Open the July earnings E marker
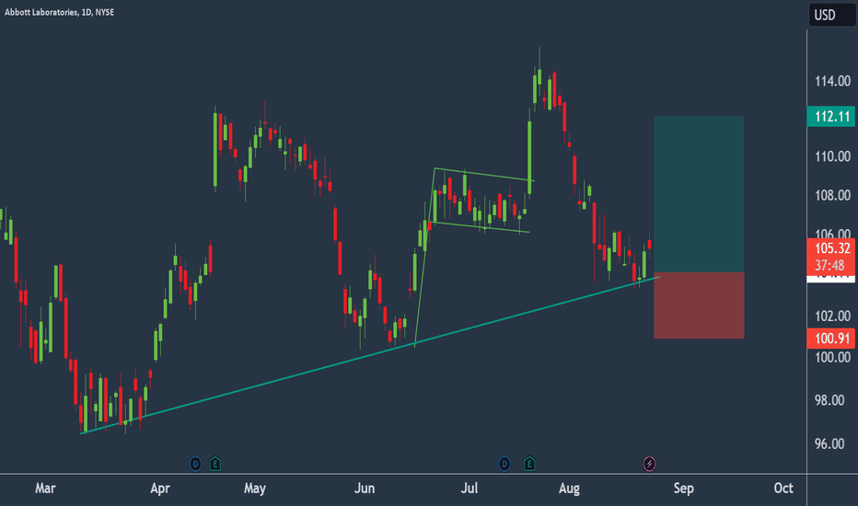858x506 pixels. click(529, 465)
